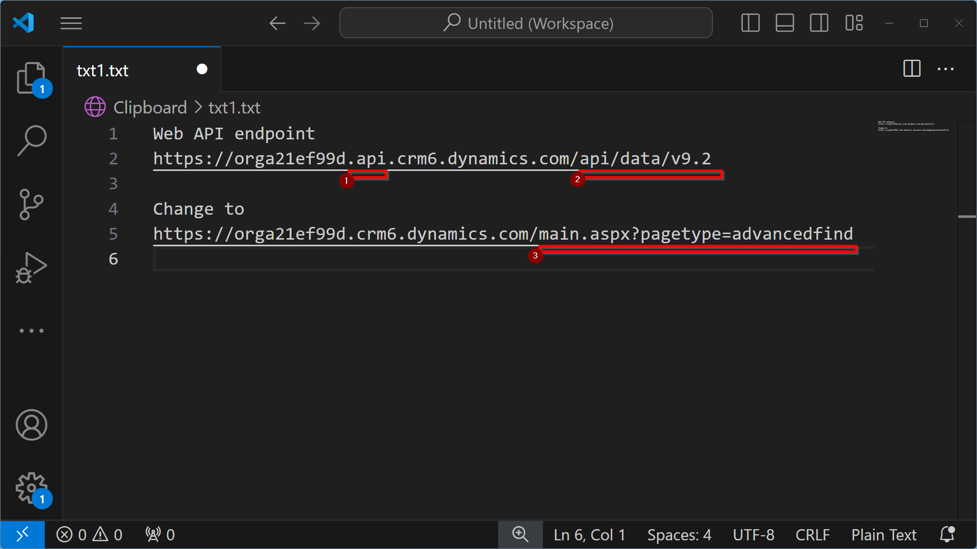This screenshot has height=549, width=977.
Task: Open the Customize Layout menu
Action: (x=854, y=23)
